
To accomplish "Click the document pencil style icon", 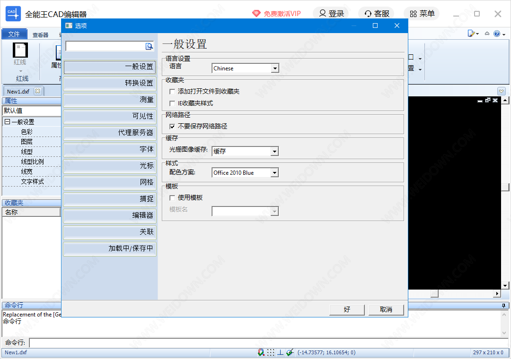I will click(x=471, y=34).
